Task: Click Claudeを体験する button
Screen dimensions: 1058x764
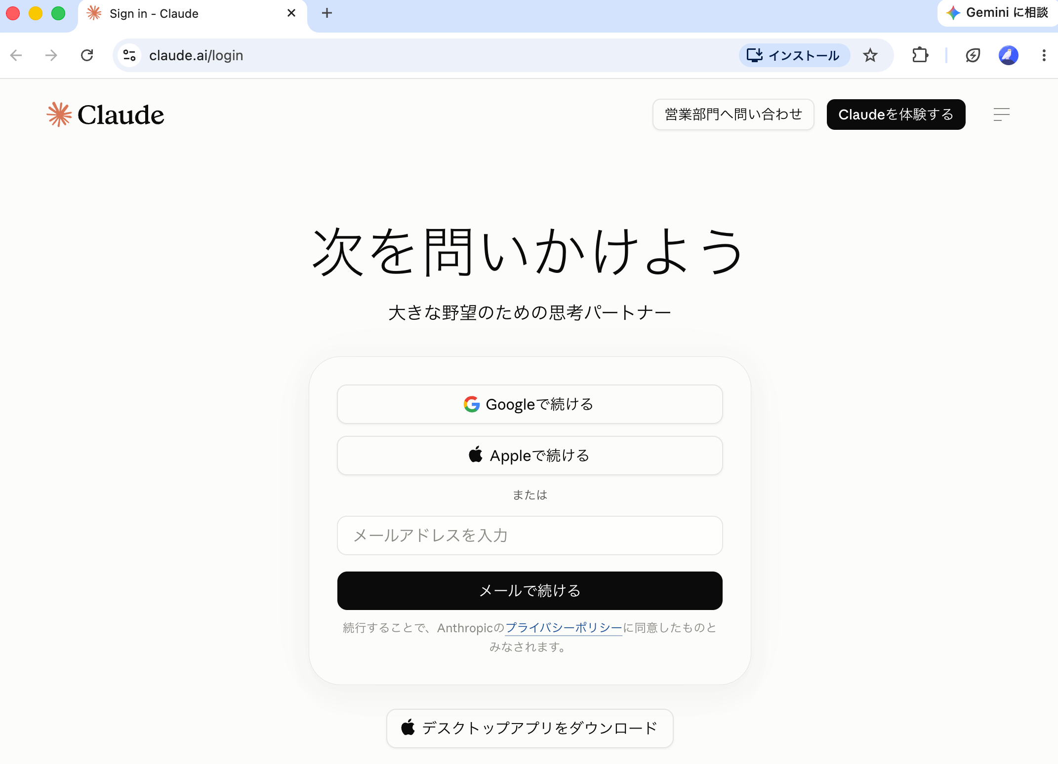Action: click(x=896, y=115)
